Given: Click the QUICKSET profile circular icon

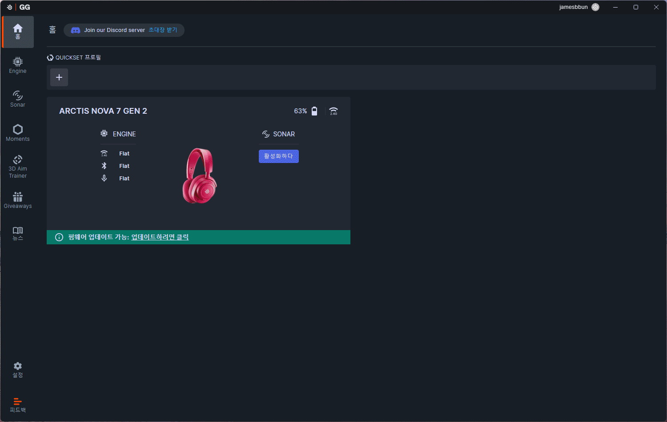Looking at the screenshot, I should pyautogui.click(x=50, y=58).
